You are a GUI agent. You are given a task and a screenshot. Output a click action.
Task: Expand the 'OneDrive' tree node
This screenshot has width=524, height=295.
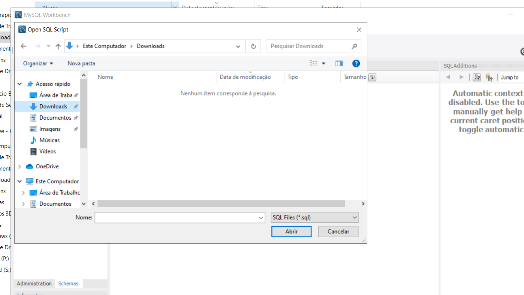click(20, 166)
